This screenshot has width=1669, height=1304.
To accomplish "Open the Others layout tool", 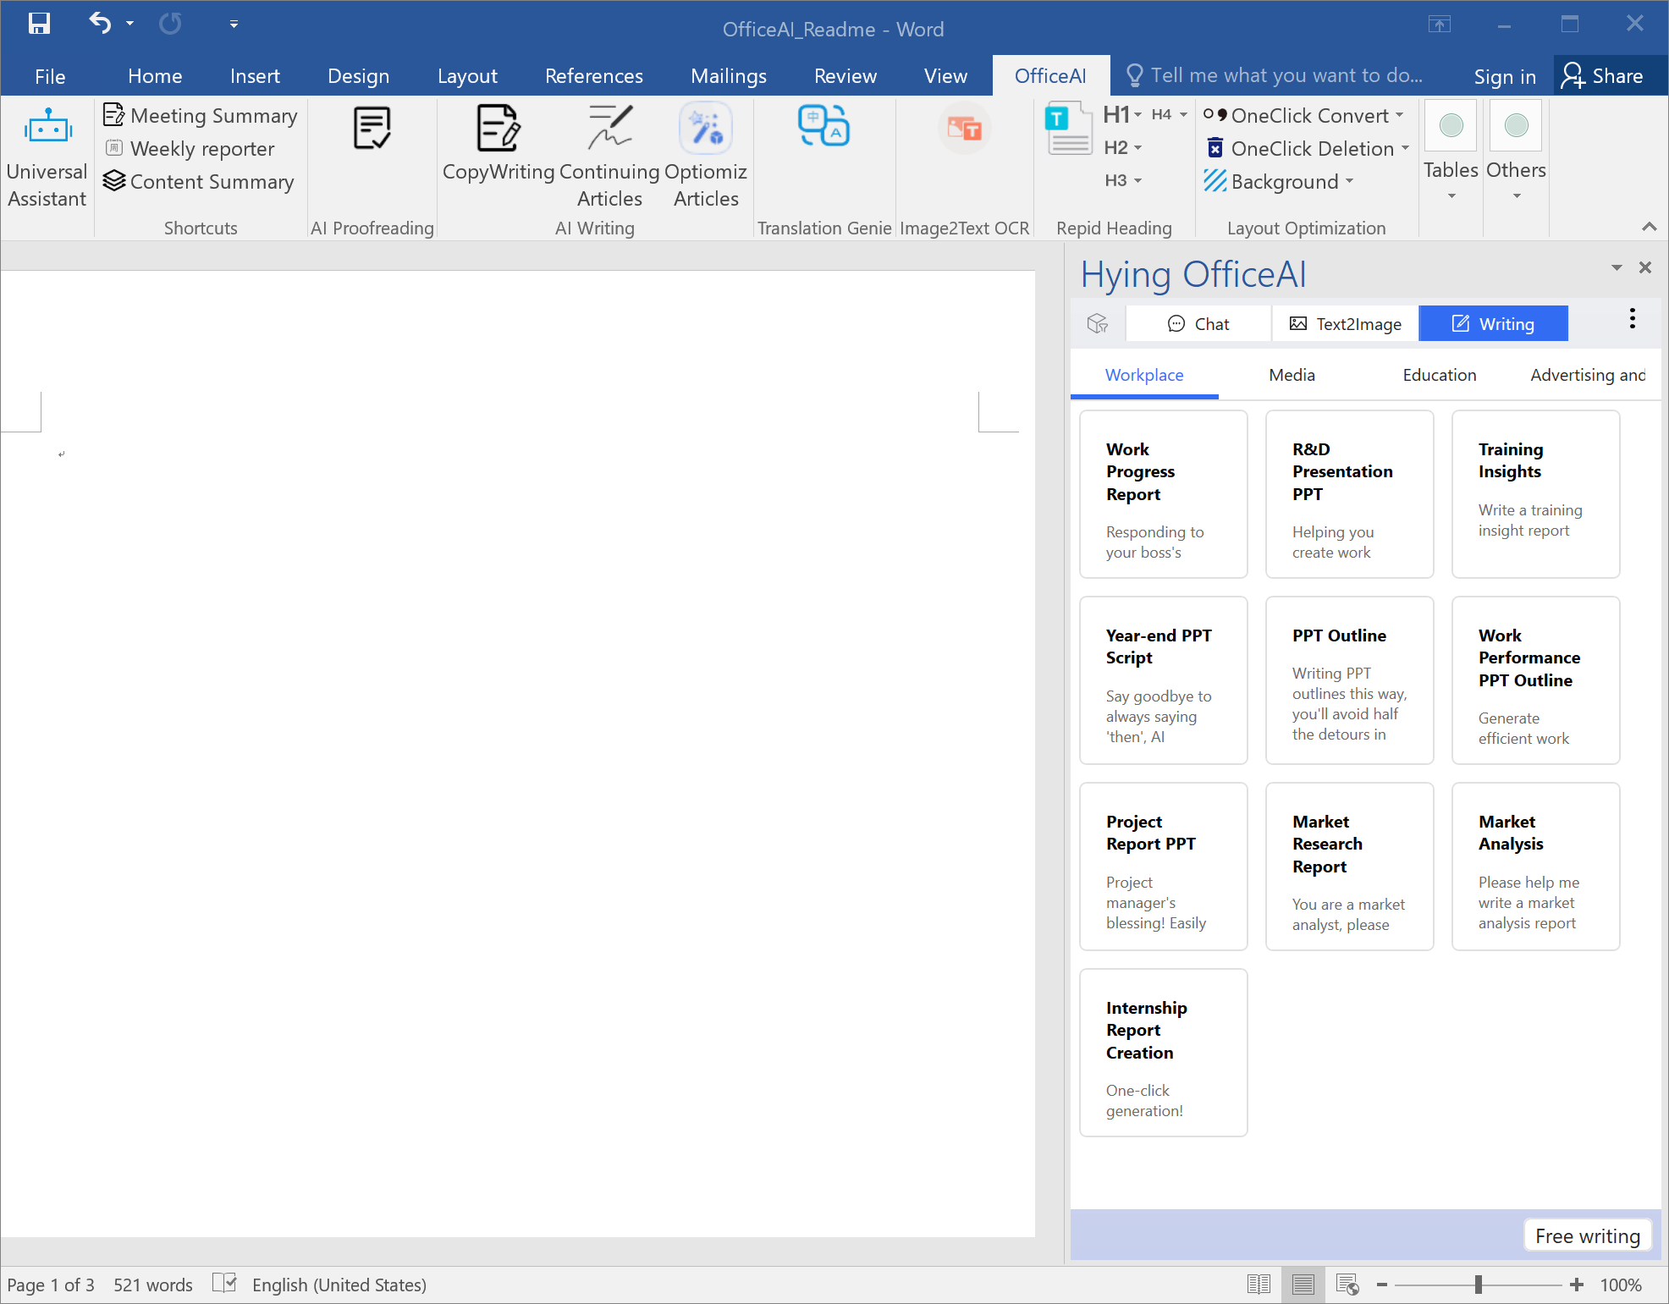I will coord(1516,152).
